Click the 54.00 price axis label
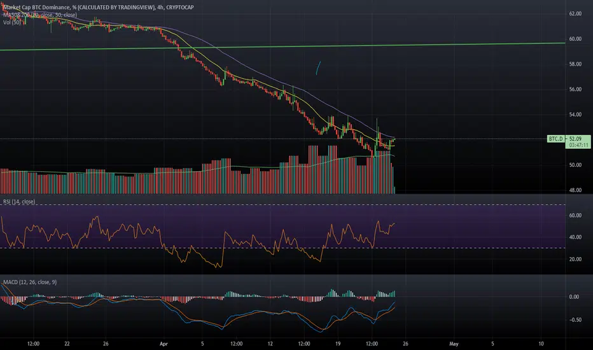This screenshot has height=350, width=593. point(575,115)
